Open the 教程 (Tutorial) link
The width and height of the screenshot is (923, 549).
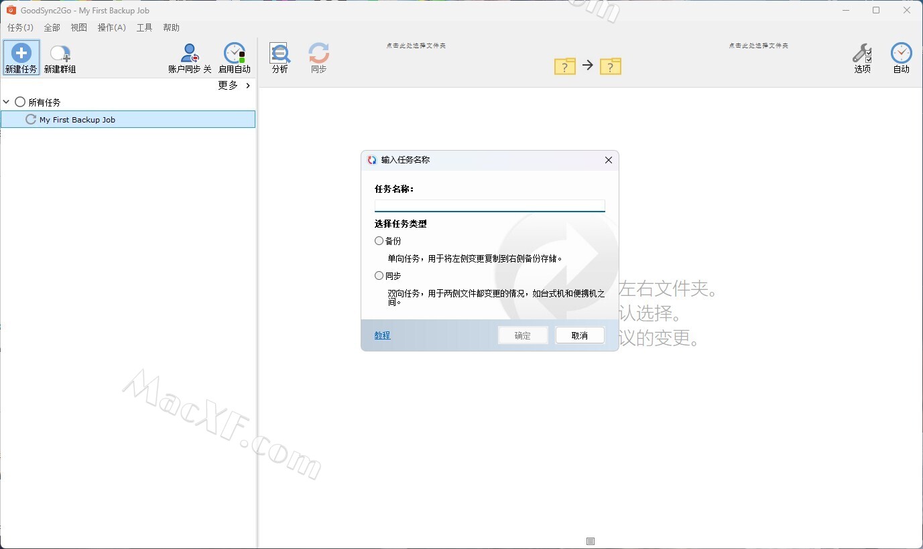382,335
